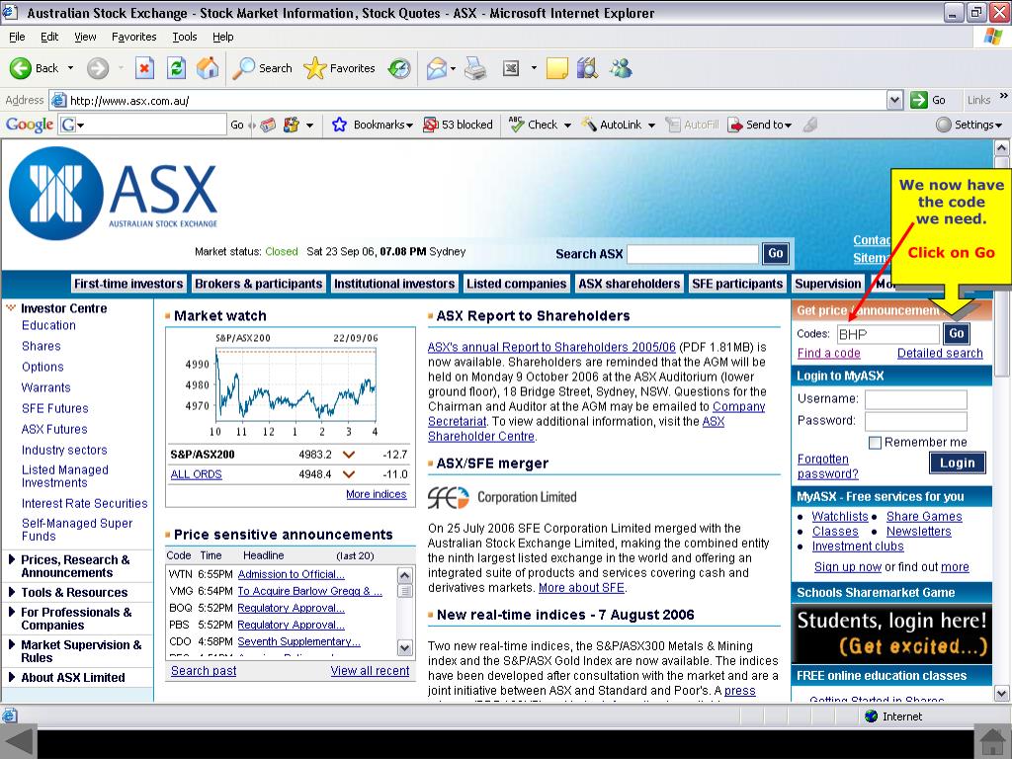1012x759 pixels.
Task: Open the Tools menu
Action: click(185, 37)
